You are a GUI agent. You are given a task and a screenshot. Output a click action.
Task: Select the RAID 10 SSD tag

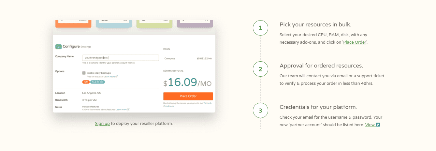pyautogui.click(x=97, y=82)
